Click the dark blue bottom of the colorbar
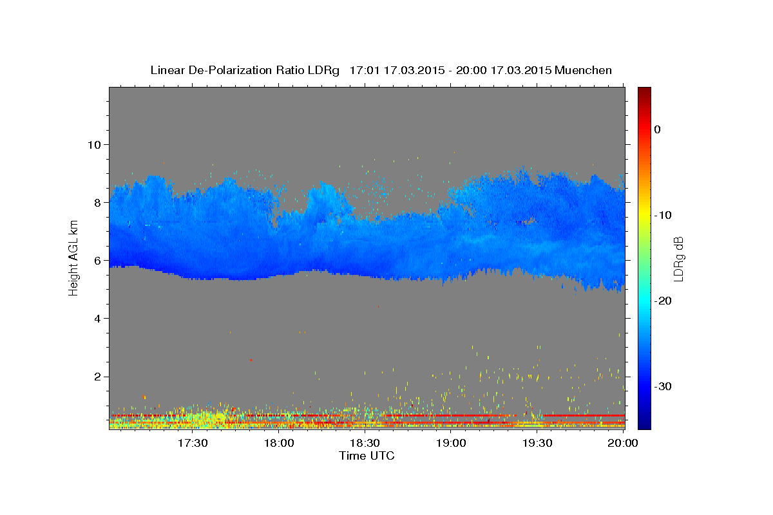 tap(644, 422)
